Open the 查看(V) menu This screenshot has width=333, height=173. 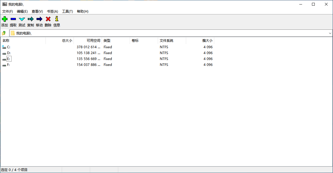coord(37,11)
